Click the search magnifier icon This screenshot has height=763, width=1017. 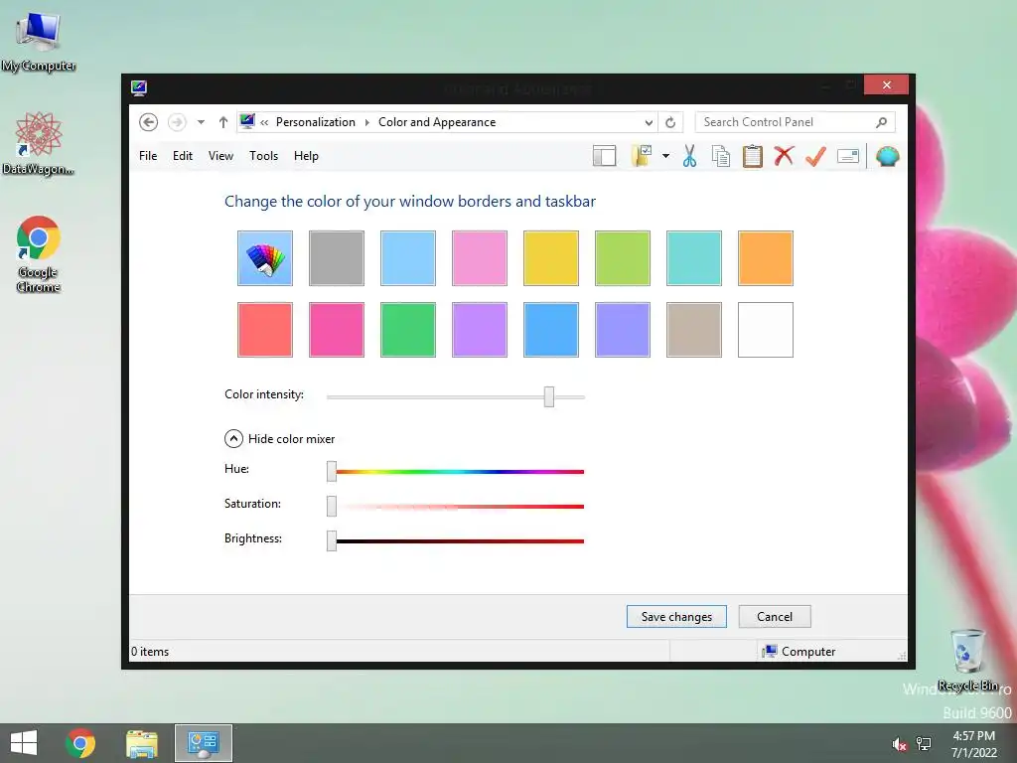pyautogui.click(x=882, y=122)
